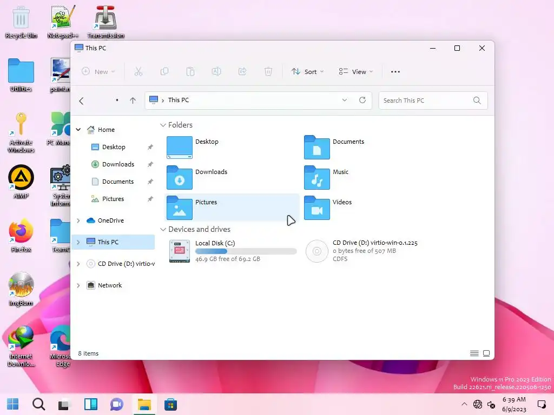The width and height of the screenshot is (554, 415).
Task: Expand the Network tree node
Action: (x=78, y=285)
